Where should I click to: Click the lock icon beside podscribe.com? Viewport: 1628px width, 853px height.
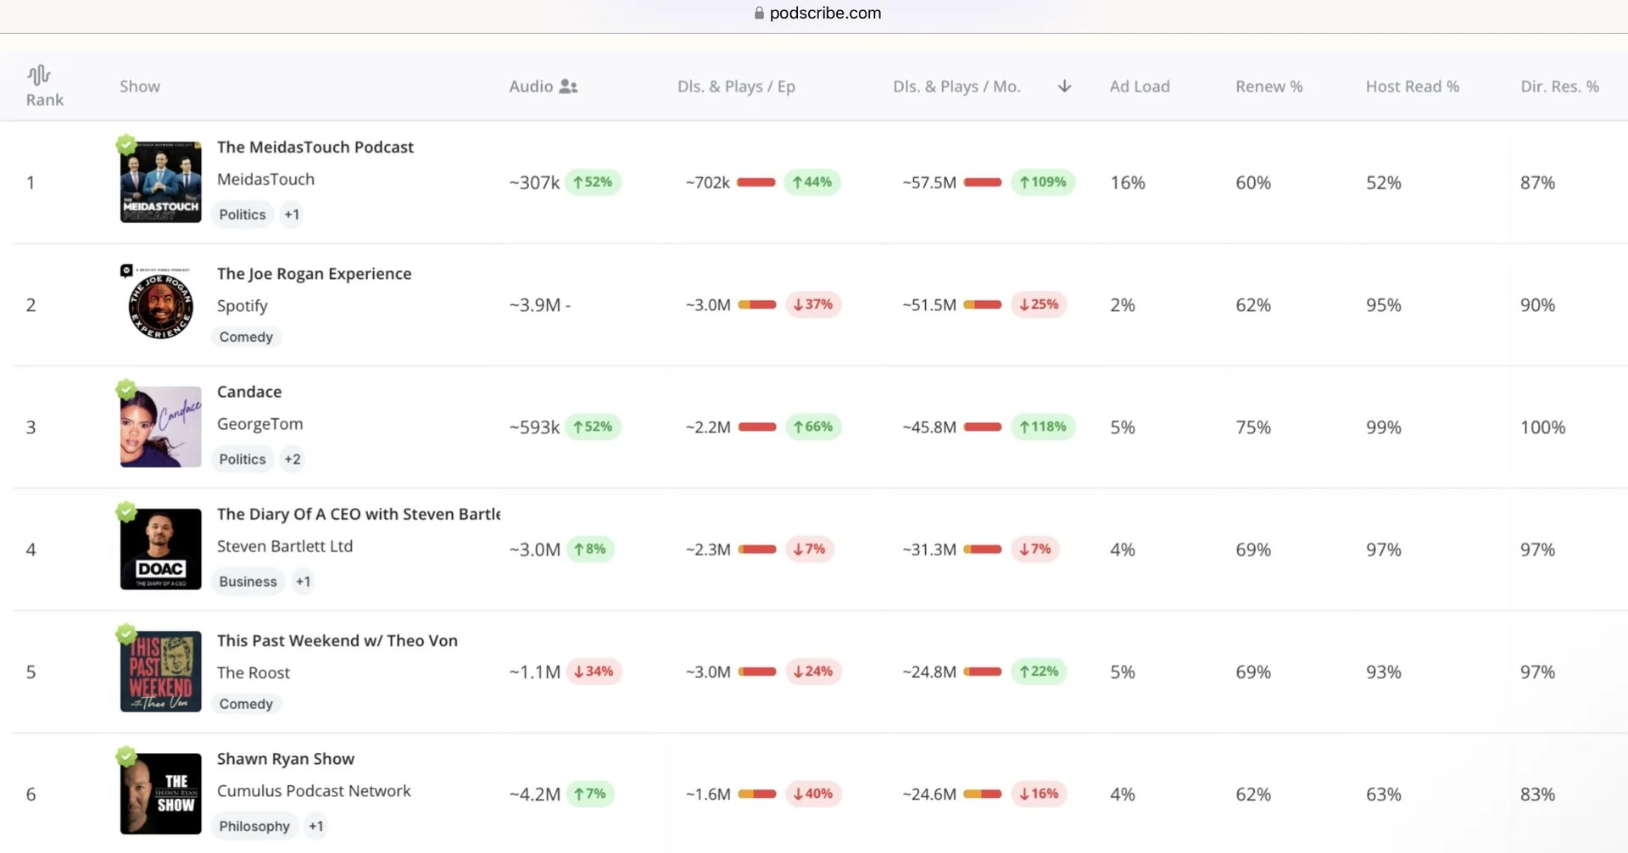tap(759, 13)
